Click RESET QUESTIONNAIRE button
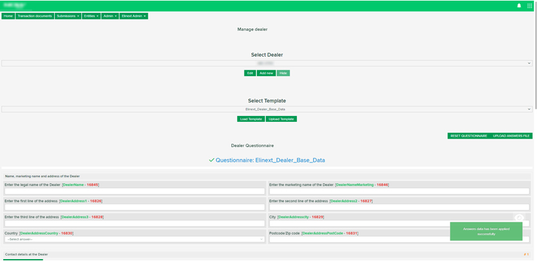This screenshot has height=261, width=538. (x=468, y=136)
